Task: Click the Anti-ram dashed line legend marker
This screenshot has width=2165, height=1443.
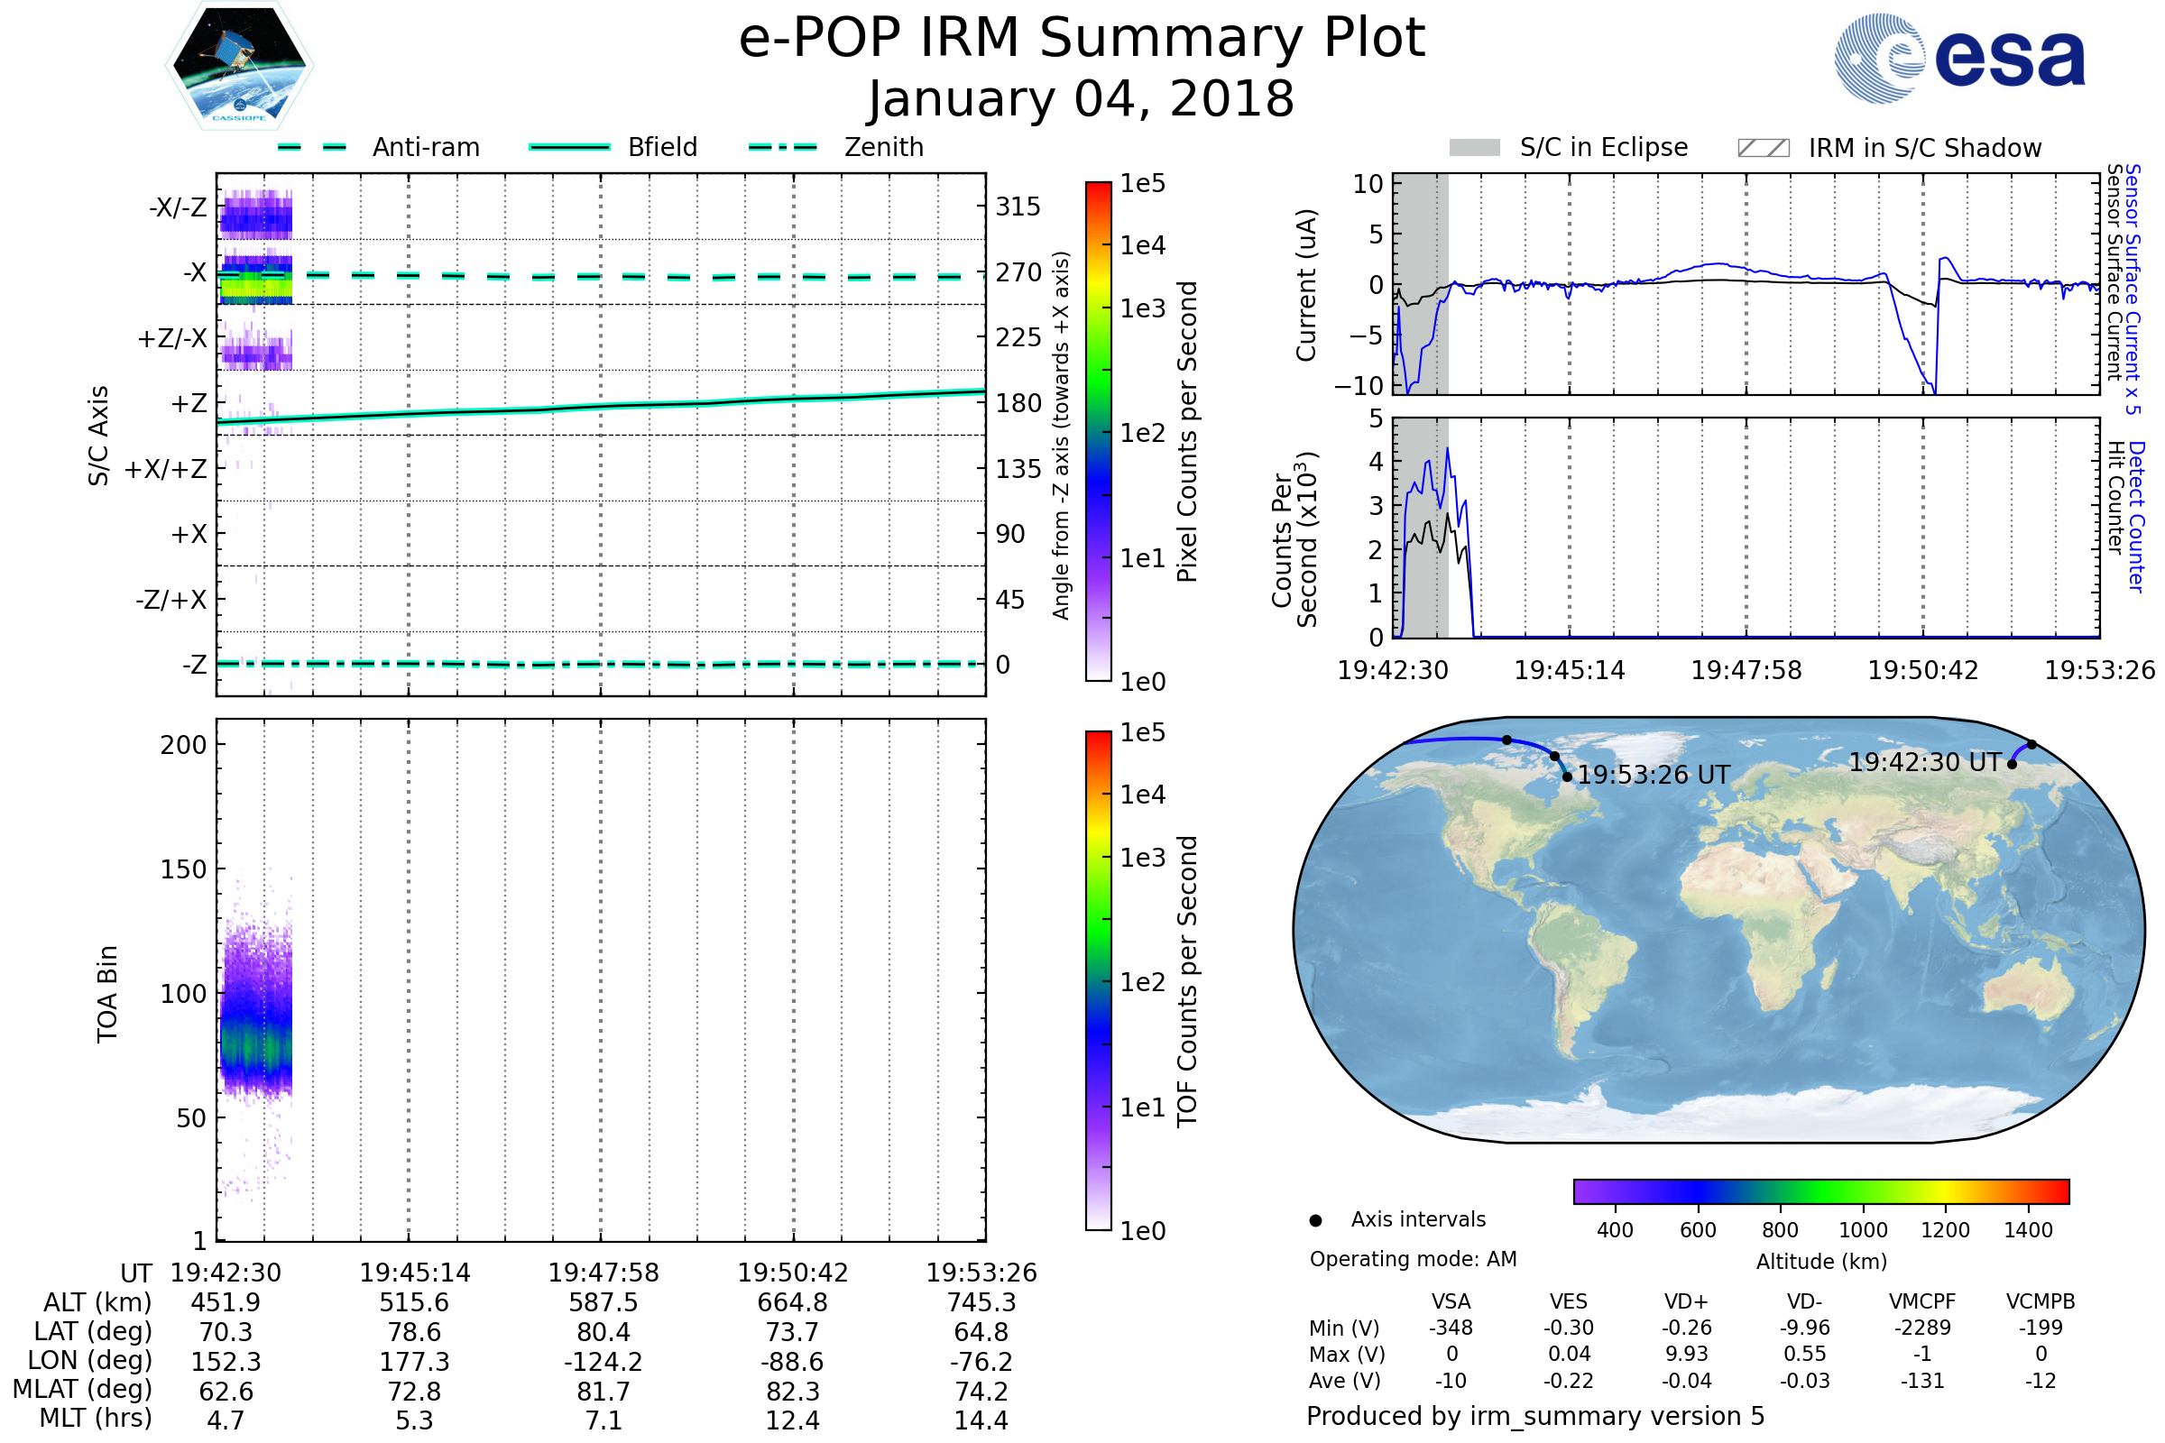Action: 312,147
